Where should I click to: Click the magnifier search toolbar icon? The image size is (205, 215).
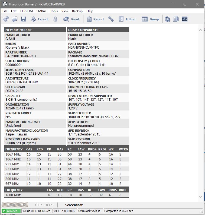pos(167,19)
